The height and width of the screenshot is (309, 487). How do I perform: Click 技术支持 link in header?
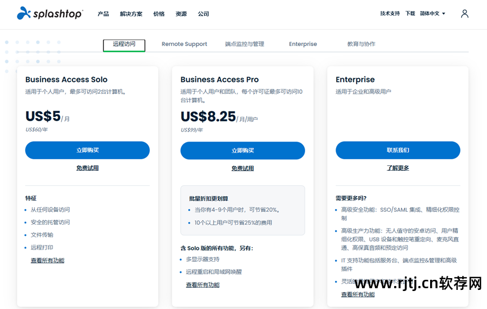[x=390, y=13]
